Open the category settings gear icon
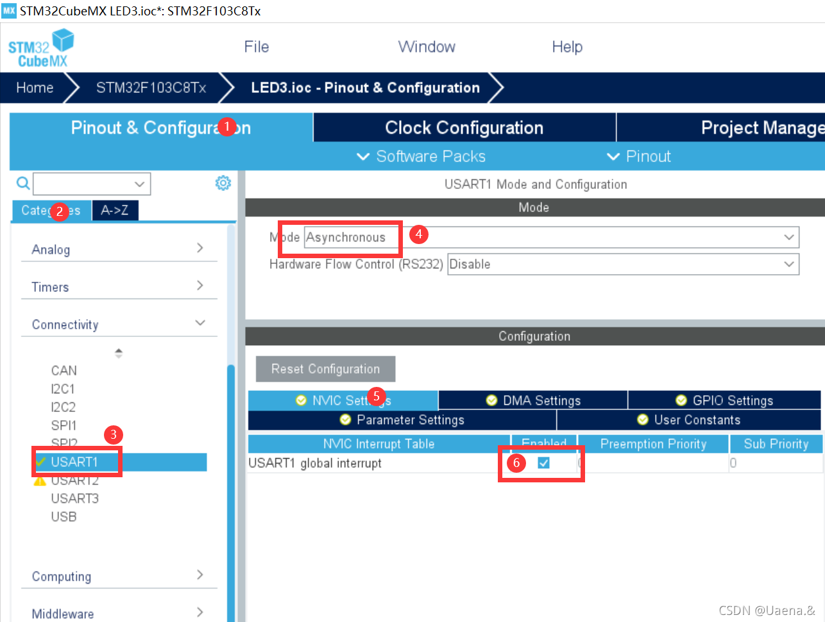This screenshot has width=825, height=622. (x=223, y=183)
